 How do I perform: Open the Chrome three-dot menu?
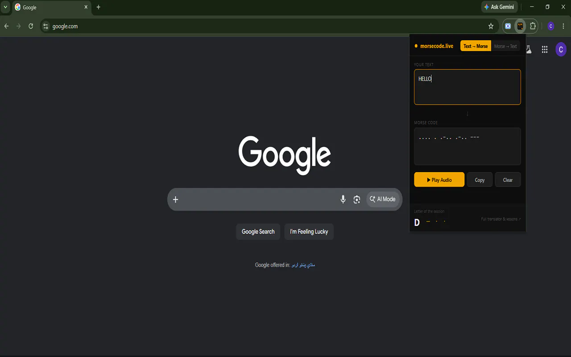click(563, 26)
